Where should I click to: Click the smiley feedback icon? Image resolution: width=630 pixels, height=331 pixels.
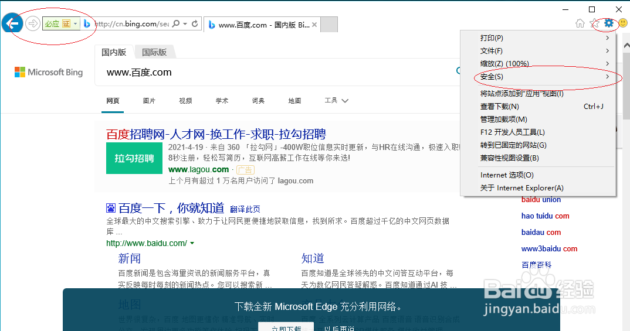[623, 23]
